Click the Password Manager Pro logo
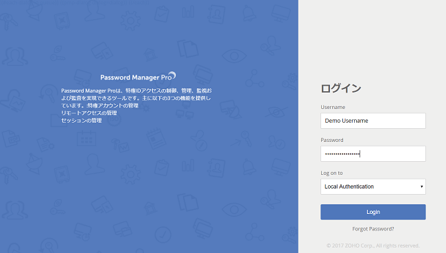The height and width of the screenshot is (253, 446). [x=138, y=77]
